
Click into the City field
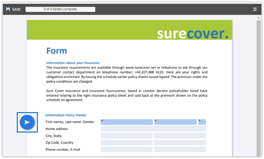click(x=126, y=136)
